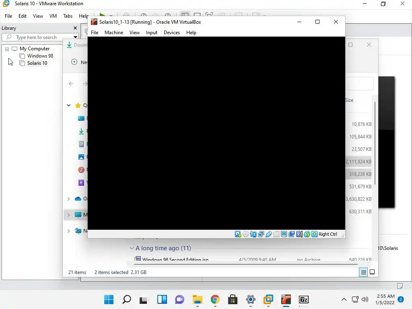Click the VirtualBox shared folders indicator
The height and width of the screenshot is (309, 412).
(276, 234)
